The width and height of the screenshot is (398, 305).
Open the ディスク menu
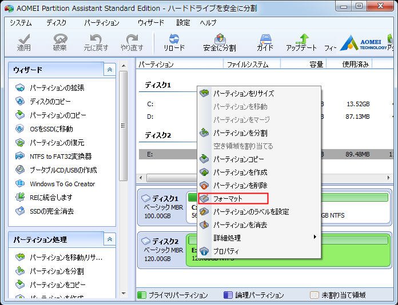[x=57, y=23]
